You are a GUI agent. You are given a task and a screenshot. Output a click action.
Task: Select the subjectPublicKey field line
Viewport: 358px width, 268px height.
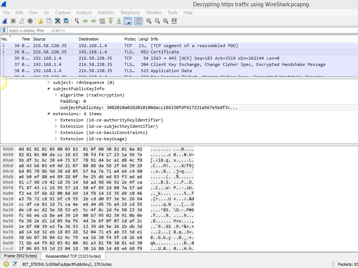tap(149, 107)
